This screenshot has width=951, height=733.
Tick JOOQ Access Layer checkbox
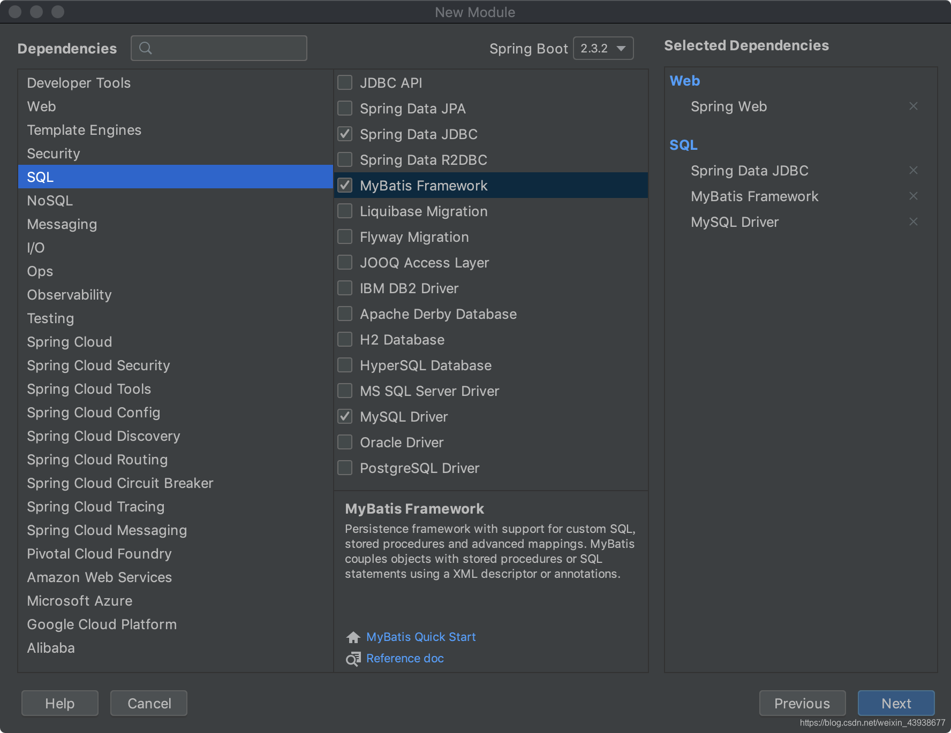coord(345,262)
